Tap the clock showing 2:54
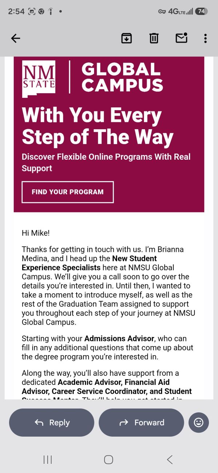Viewport: 218px width, 473px height. [16, 11]
